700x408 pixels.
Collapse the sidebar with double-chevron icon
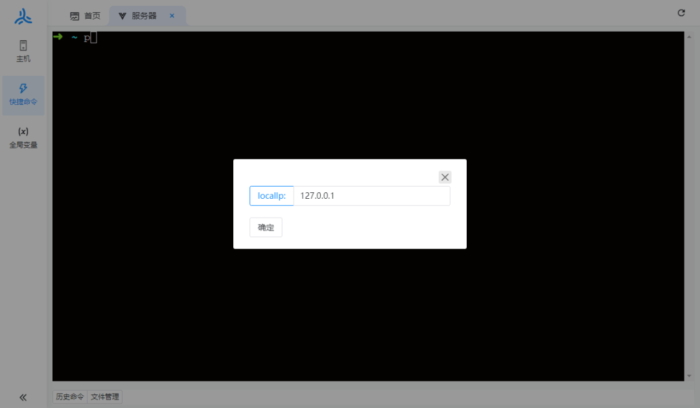(x=23, y=397)
